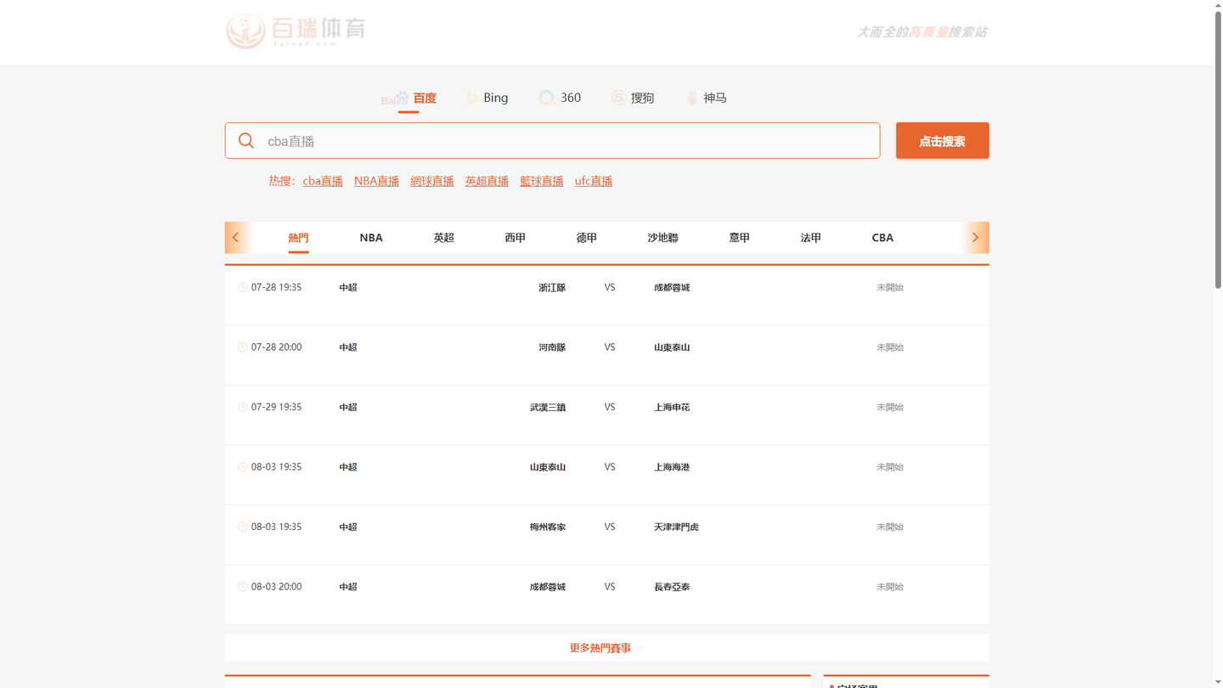Click the 河南隊 team name
The height and width of the screenshot is (688, 1223).
pos(552,347)
